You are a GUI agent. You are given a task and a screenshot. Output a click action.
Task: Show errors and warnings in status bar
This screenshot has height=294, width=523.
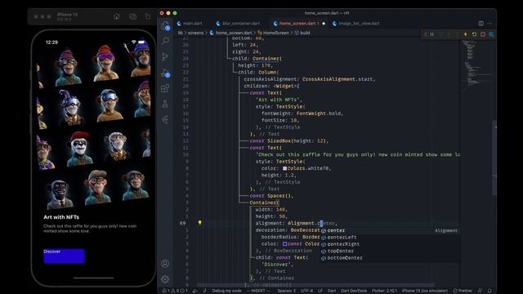coord(174,291)
